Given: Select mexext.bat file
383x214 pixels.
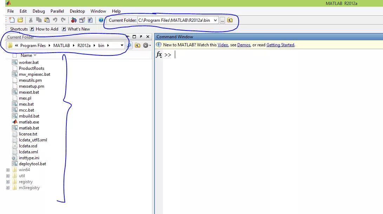Looking at the screenshot, I should click(x=29, y=92).
